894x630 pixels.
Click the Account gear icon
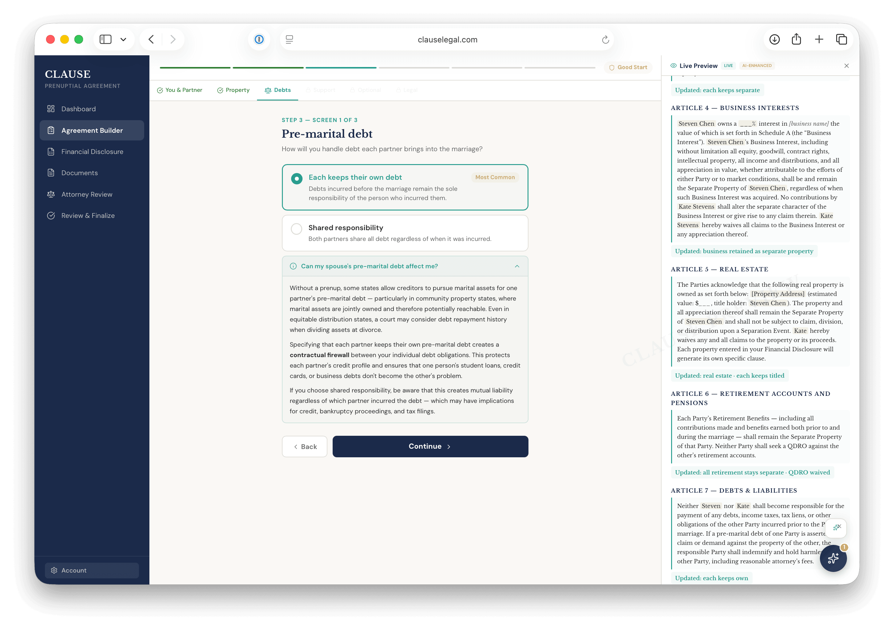coord(54,570)
